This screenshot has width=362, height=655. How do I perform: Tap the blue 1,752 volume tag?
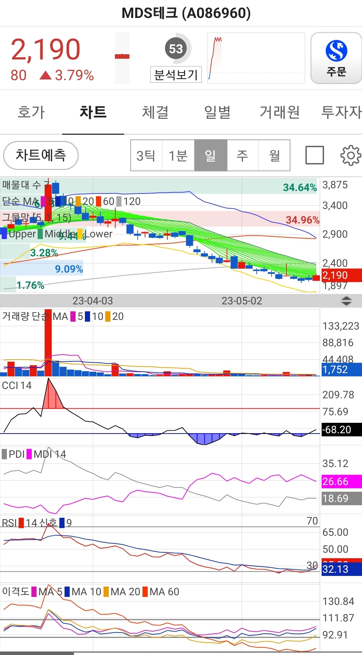(342, 370)
